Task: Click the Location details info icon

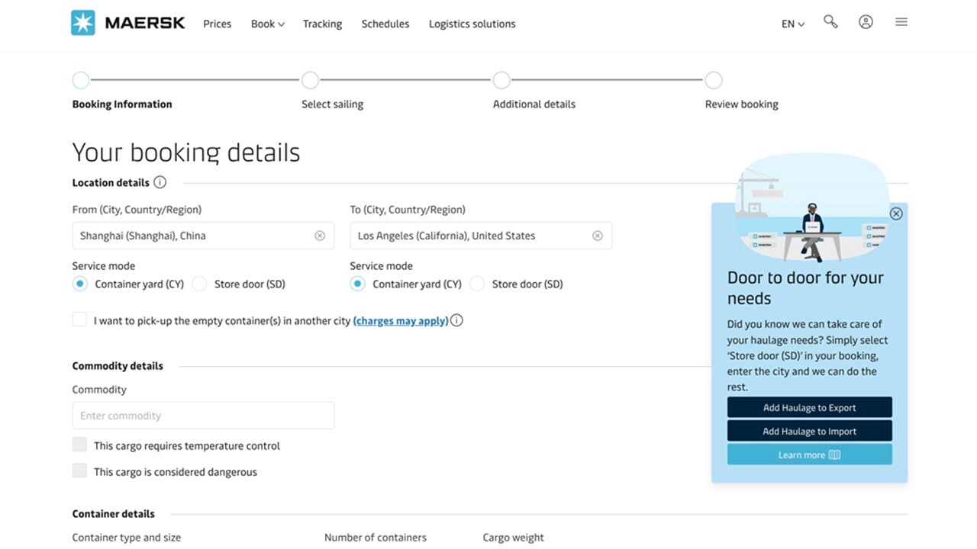Action: (160, 182)
